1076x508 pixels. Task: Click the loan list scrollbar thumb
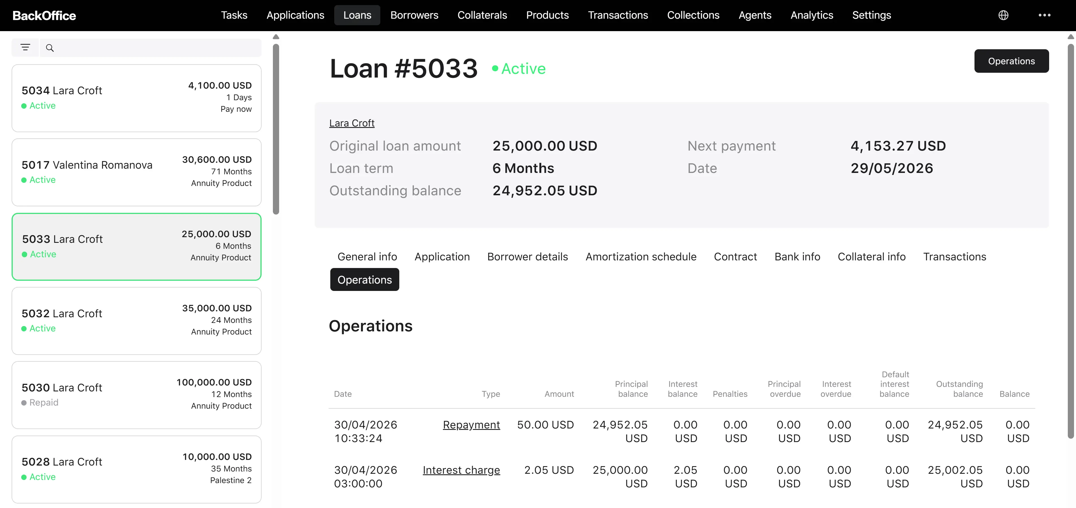tap(276, 129)
